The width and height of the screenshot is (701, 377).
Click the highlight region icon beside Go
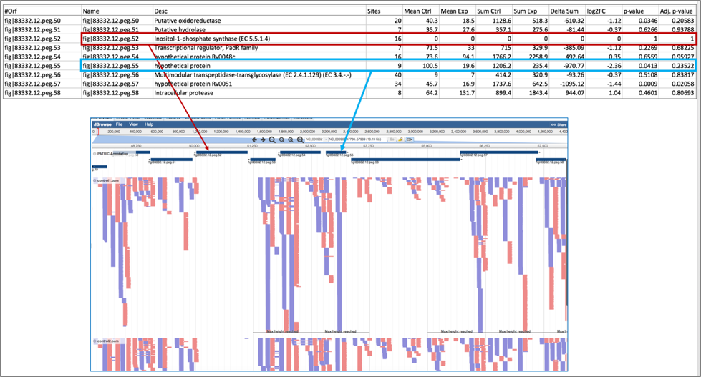coord(400,139)
